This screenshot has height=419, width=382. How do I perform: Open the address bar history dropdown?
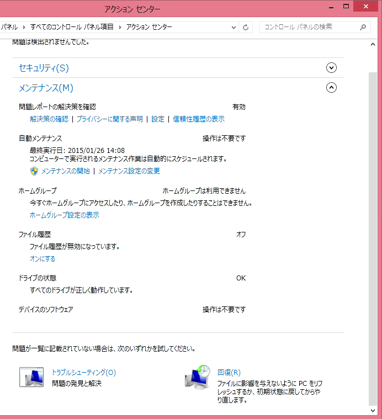(234, 27)
